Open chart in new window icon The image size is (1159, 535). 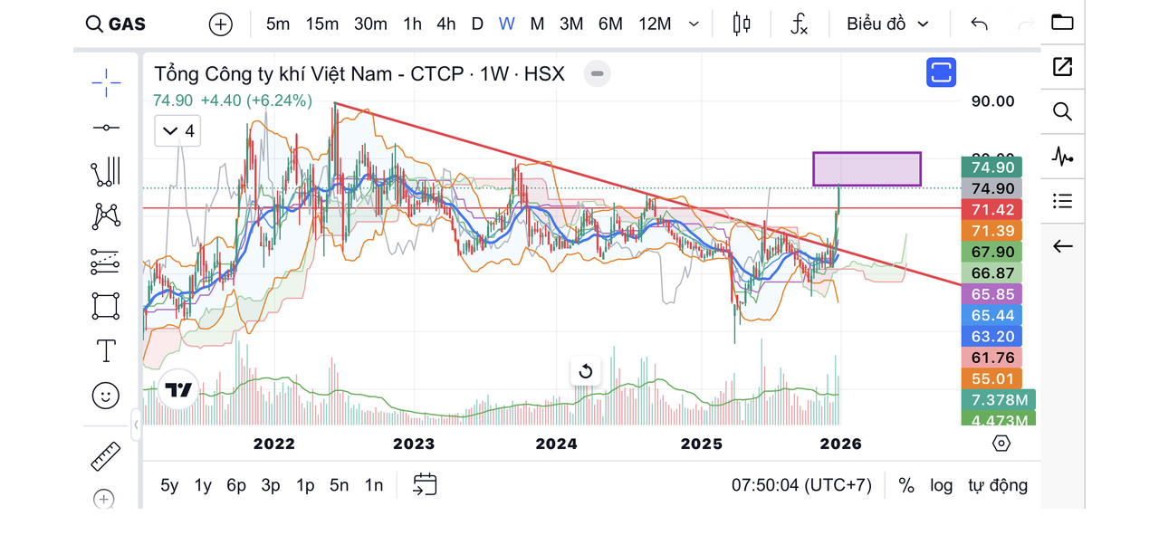pos(1062,66)
